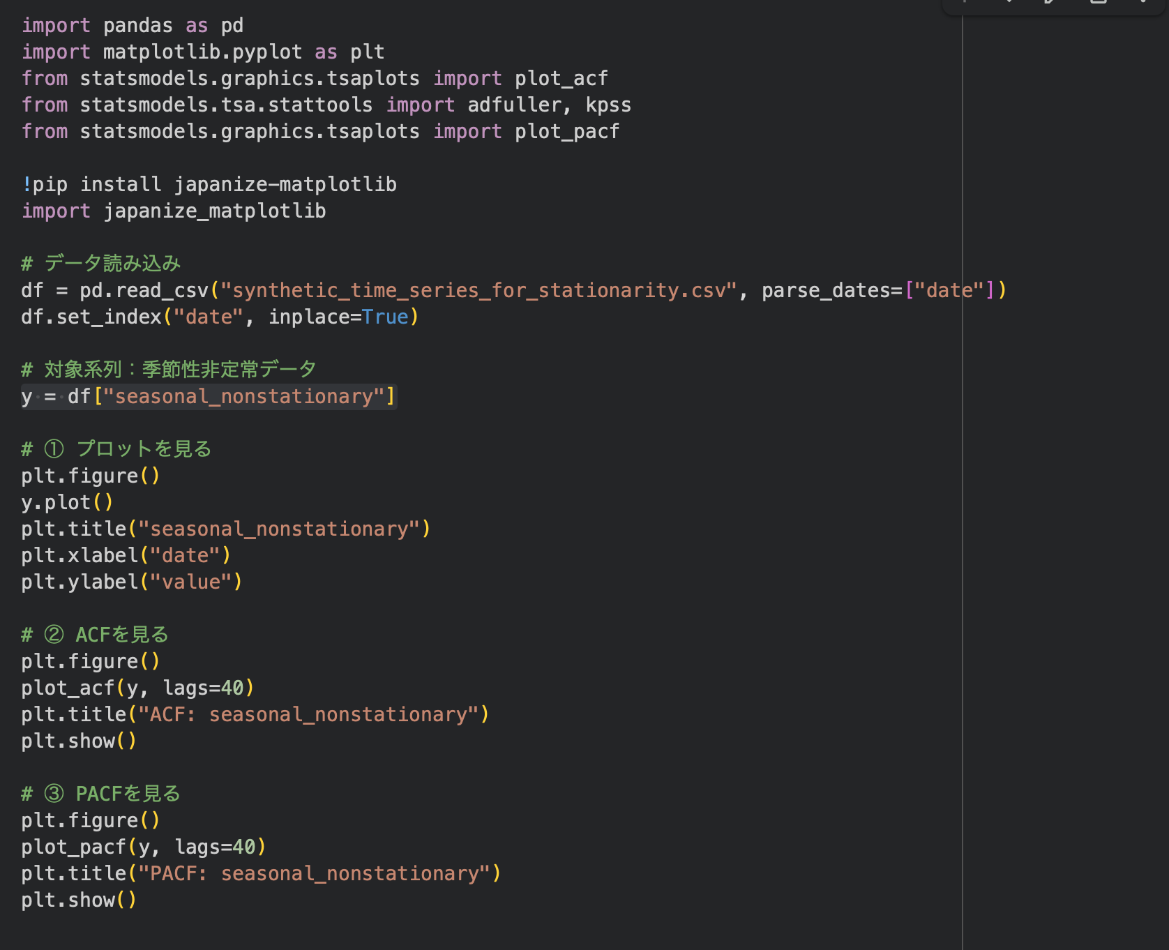The image size is (1169, 950).
Task: Click the 'kpss' import name
Action: click(x=608, y=105)
